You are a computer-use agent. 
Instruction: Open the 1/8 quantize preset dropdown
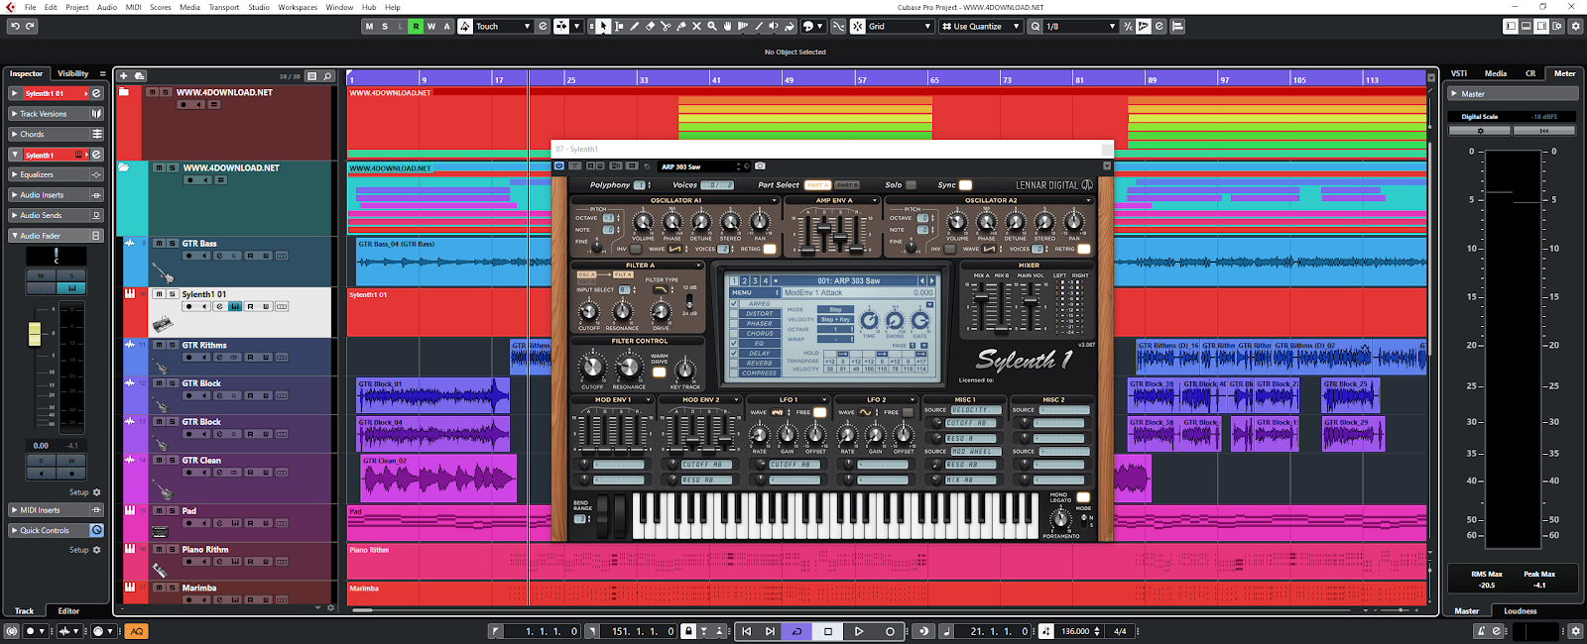click(x=1080, y=26)
